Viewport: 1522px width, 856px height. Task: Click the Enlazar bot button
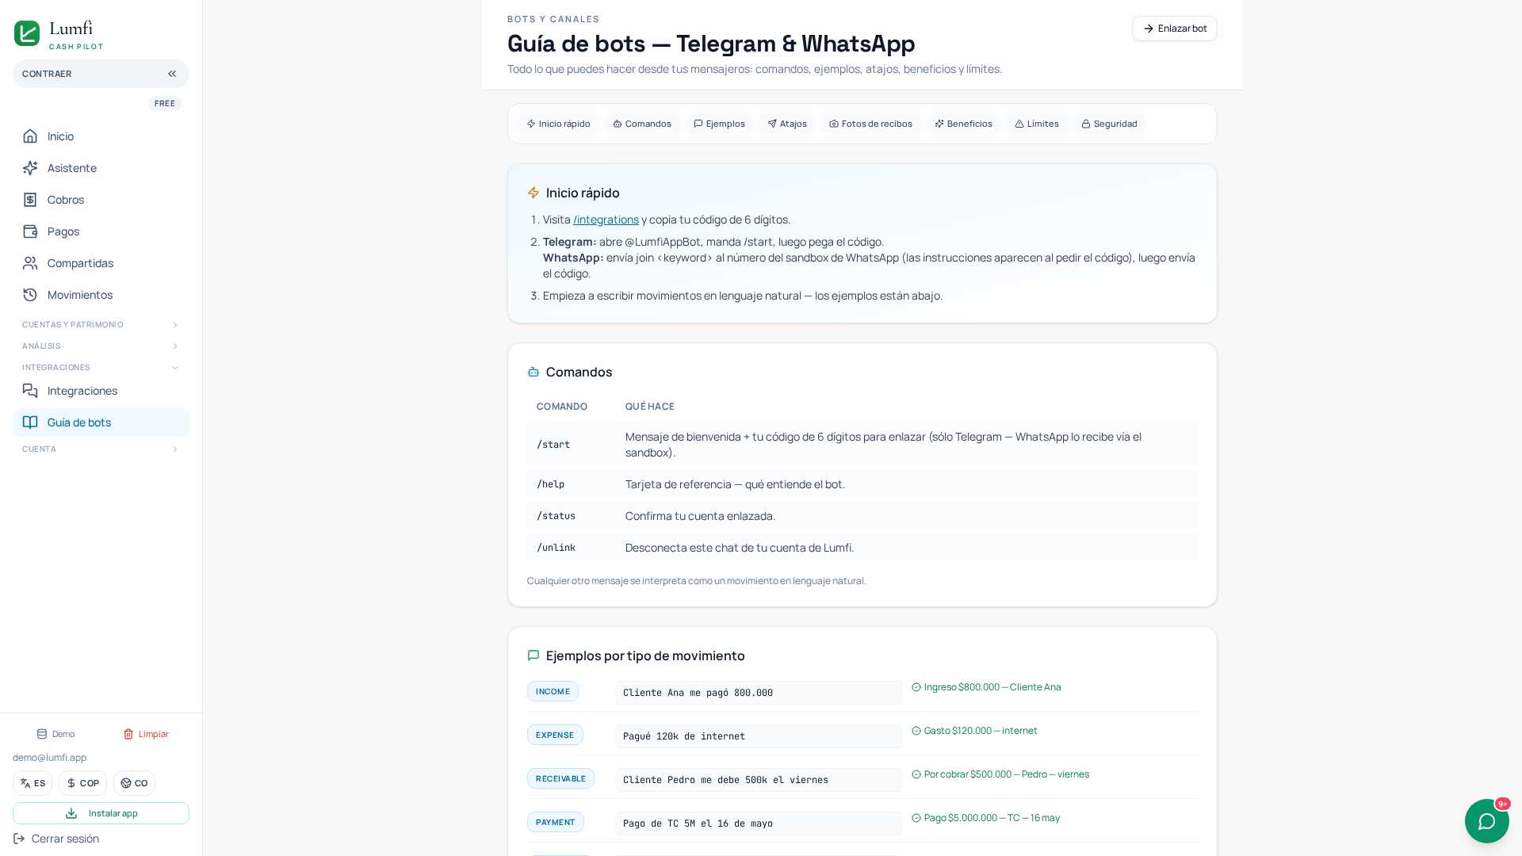pyautogui.click(x=1175, y=29)
